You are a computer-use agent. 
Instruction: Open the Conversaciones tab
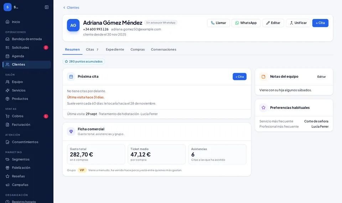coord(164,50)
